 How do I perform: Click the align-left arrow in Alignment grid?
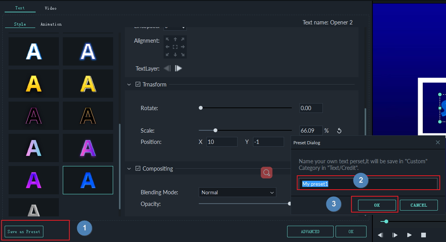(x=168, y=47)
